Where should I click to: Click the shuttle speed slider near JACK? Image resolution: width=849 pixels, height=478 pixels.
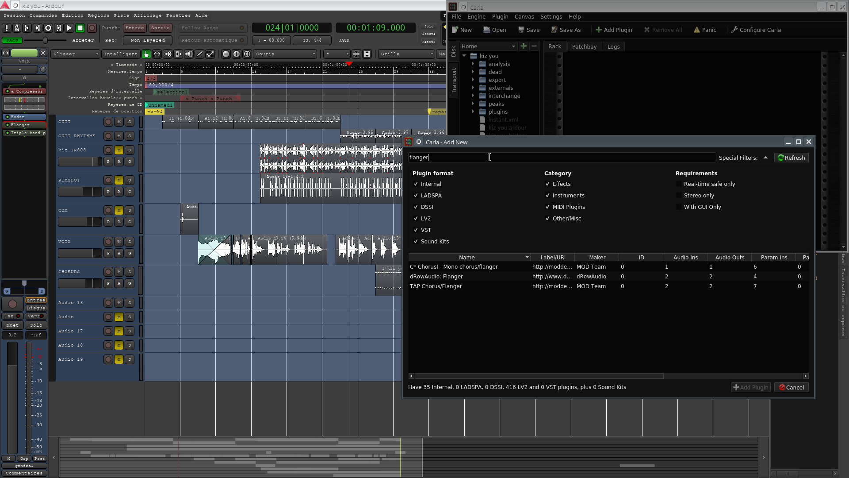[45, 40]
